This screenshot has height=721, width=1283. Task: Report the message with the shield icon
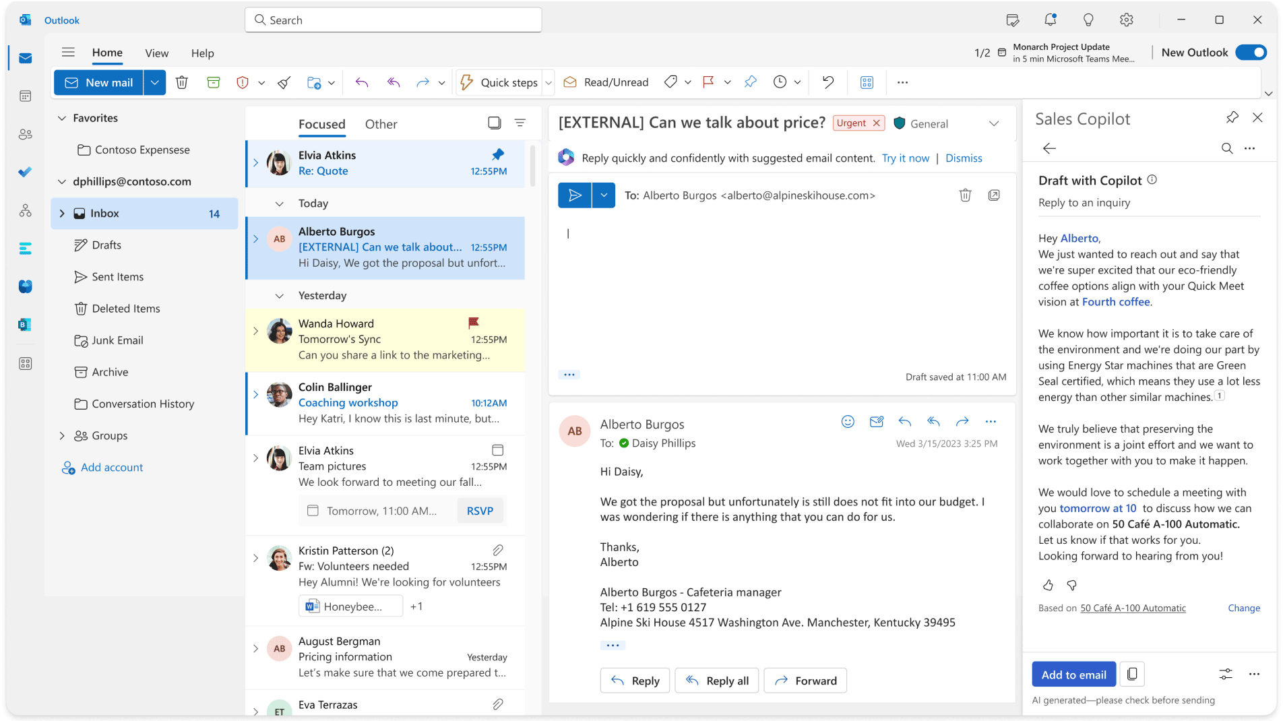point(243,82)
